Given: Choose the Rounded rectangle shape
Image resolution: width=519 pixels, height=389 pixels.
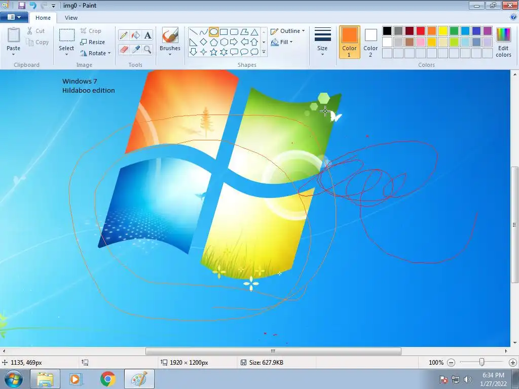Looking at the screenshot, I should [x=234, y=32].
